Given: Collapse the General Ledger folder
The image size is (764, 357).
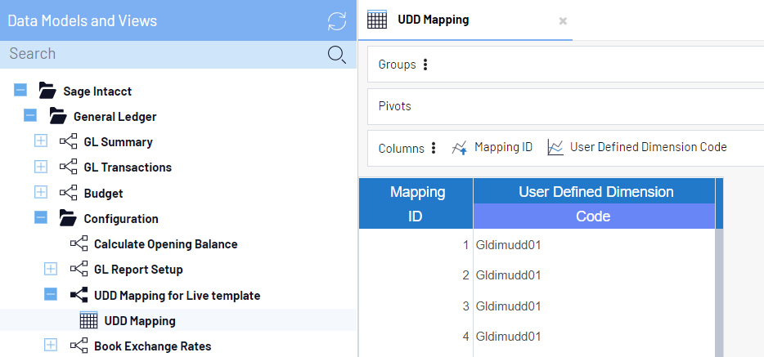Looking at the screenshot, I should click(x=30, y=116).
